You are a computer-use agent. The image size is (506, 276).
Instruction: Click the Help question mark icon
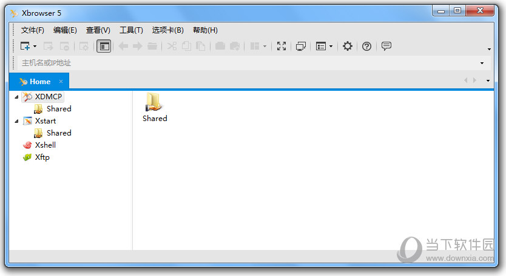coord(366,46)
